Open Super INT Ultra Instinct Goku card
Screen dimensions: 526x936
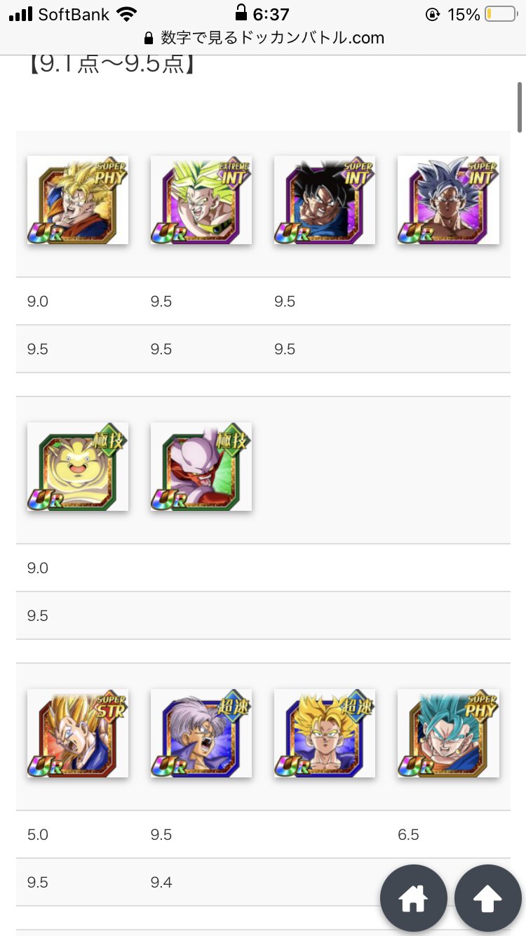(x=448, y=200)
